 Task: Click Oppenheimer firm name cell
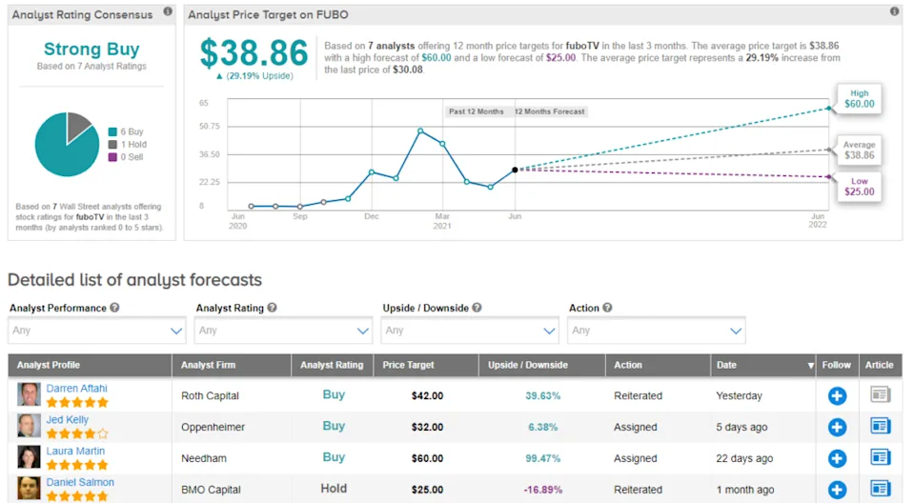213,427
